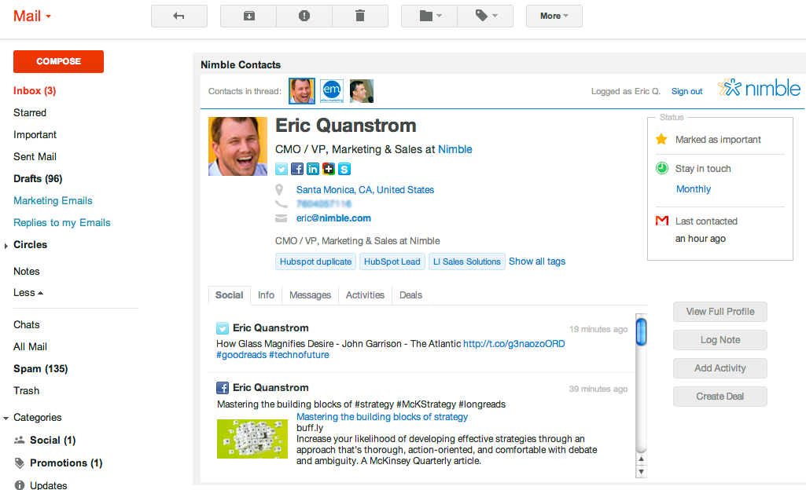Viewport: 806px width, 490px height.
Task: Expand the Circles section
Action: click(6, 246)
